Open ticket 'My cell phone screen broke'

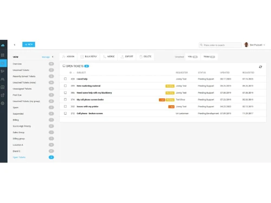click(x=90, y=100)
